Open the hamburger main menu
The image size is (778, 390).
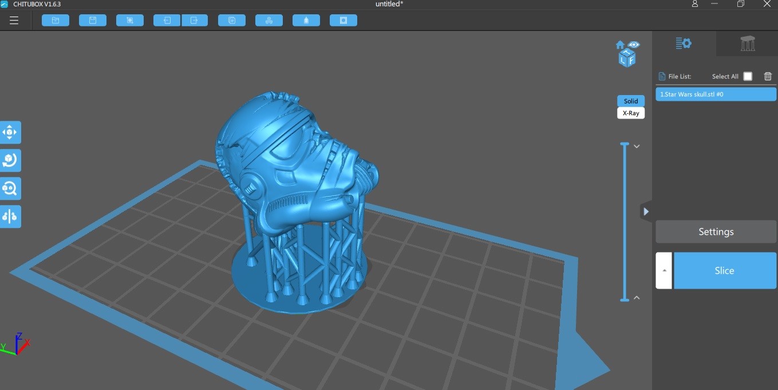click(x=14, y=21)
